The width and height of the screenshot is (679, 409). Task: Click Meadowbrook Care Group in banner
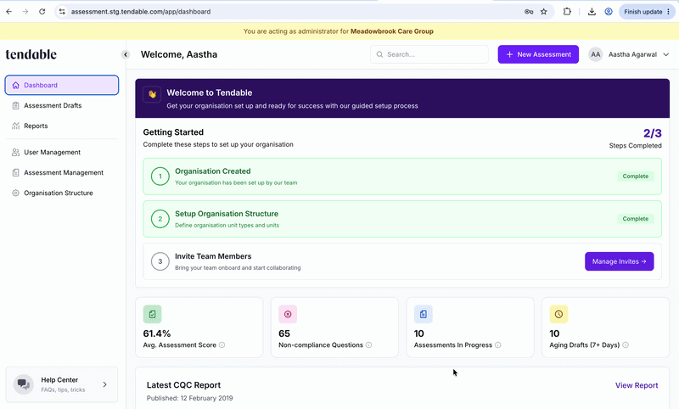coord(392,31)
